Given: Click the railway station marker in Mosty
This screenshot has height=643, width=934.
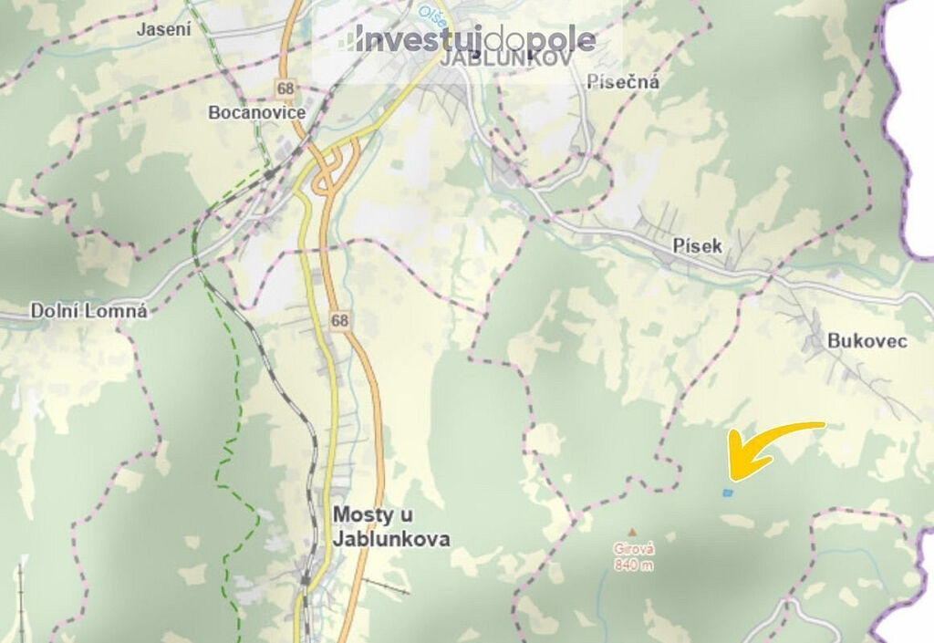Looking at the screenshot, I should coord(306,579).
